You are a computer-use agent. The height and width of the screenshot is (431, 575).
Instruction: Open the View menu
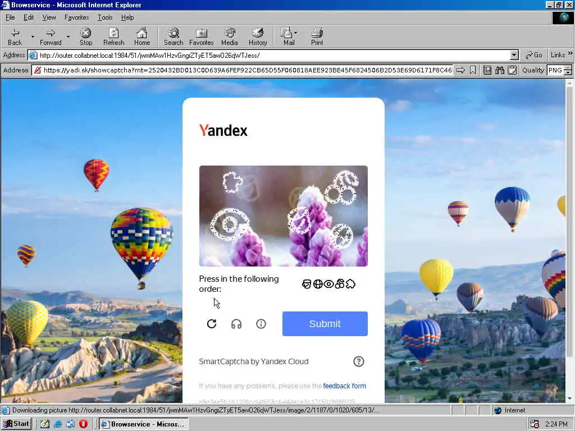(x=49, y=17)
